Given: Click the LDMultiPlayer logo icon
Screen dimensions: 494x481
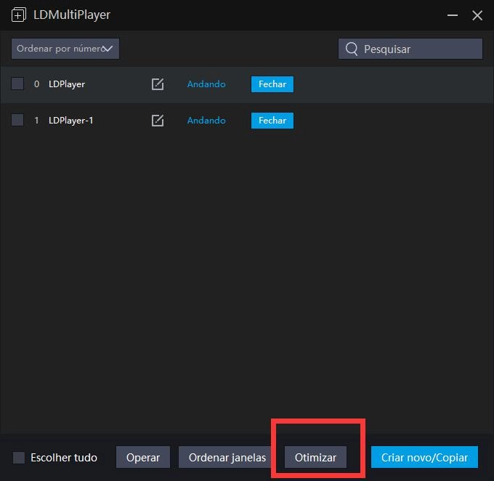Looking at the screenshot, I should coord(19,15).
